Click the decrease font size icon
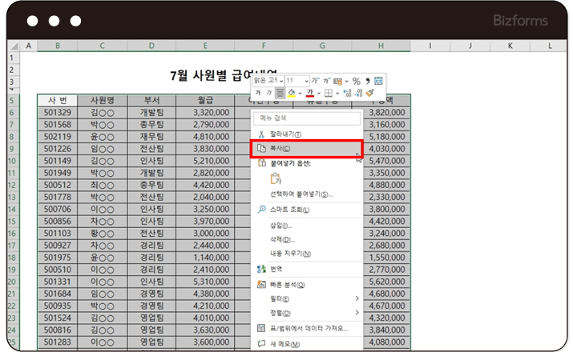573x352 pixels. tap(327, 81)
